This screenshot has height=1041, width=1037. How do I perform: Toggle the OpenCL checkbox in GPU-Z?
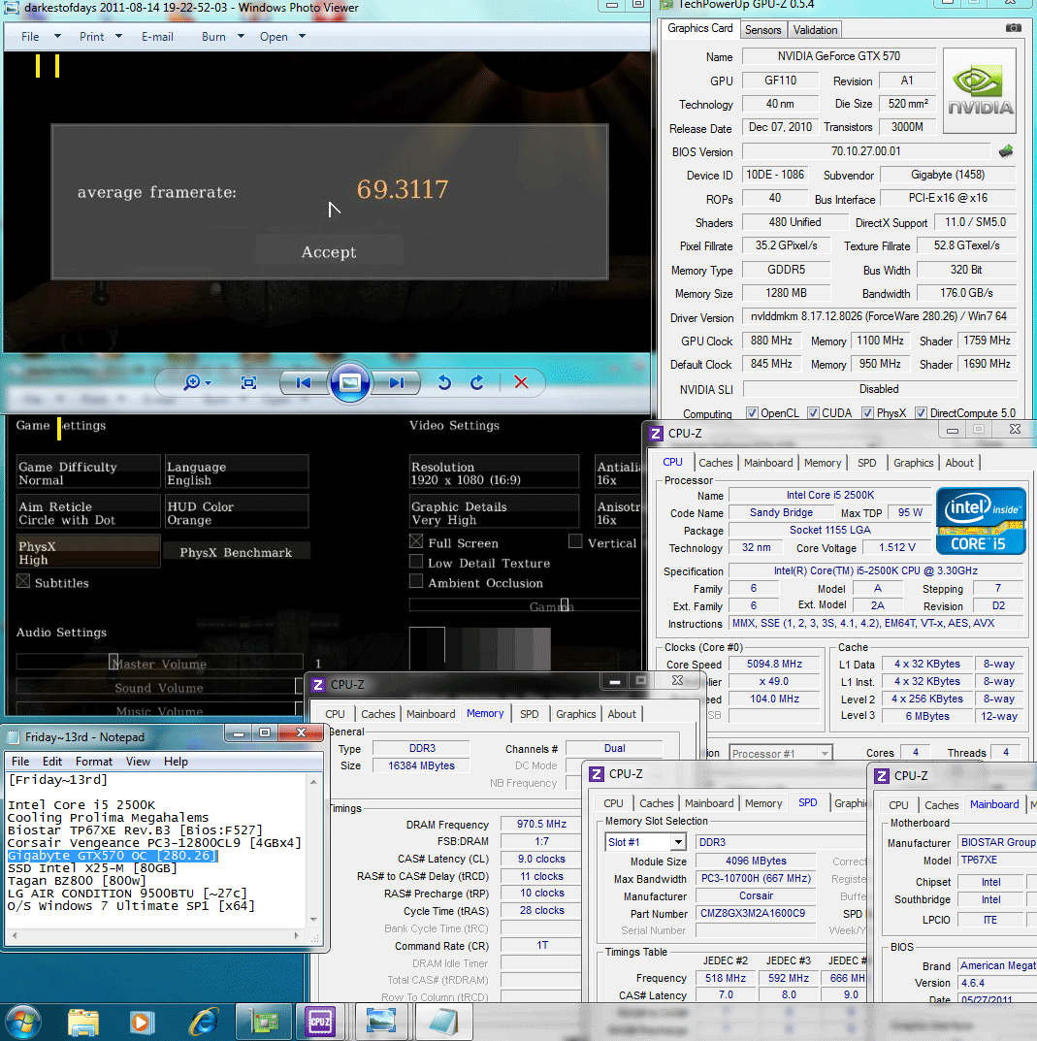pyautogui.click(x=752, y=413)
